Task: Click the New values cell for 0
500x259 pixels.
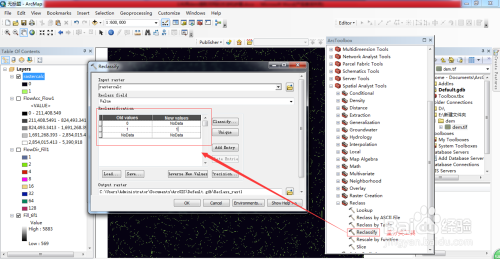Action: coord(176,123)
